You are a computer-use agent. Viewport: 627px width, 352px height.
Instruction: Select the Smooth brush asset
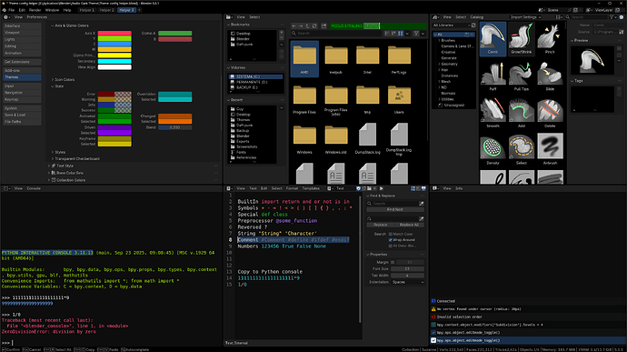click(493, 113)
